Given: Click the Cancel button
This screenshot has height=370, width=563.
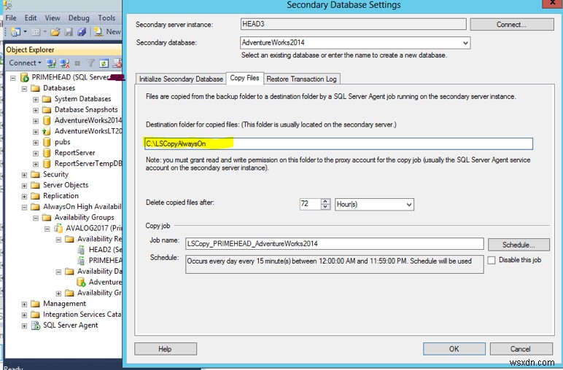Looking at the screenshot, I should pos(521,349).
